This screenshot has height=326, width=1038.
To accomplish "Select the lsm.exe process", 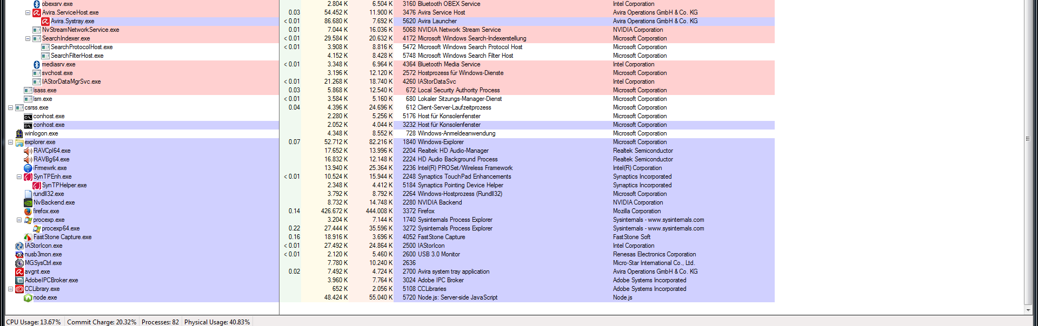I will pyautogui.click(x=43, y=99).
